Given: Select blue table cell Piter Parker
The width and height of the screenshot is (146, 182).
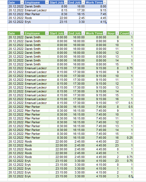Looking at the screenshot, I should 36,14.
